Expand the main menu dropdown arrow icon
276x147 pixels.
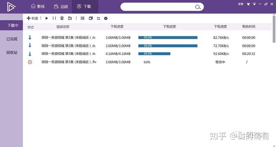click(x=255, y=4)
